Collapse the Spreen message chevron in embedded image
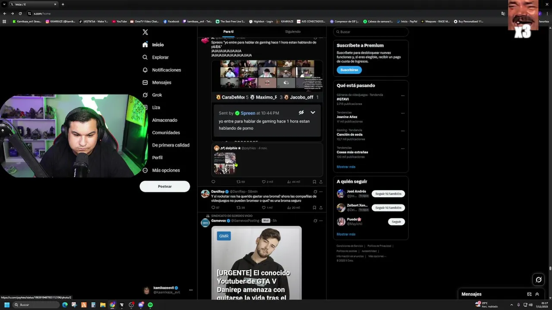Image resolution: width=552 pixels, height=310 pixels. (313, 112)
